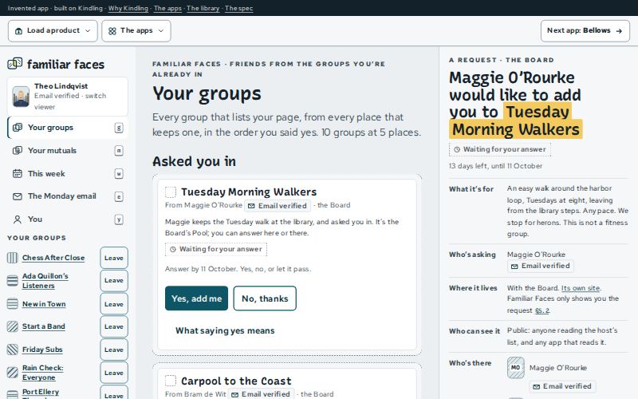Open the Carpool to the Coast card title
Viewport: 638px width, 399px height.
[236, 381]
